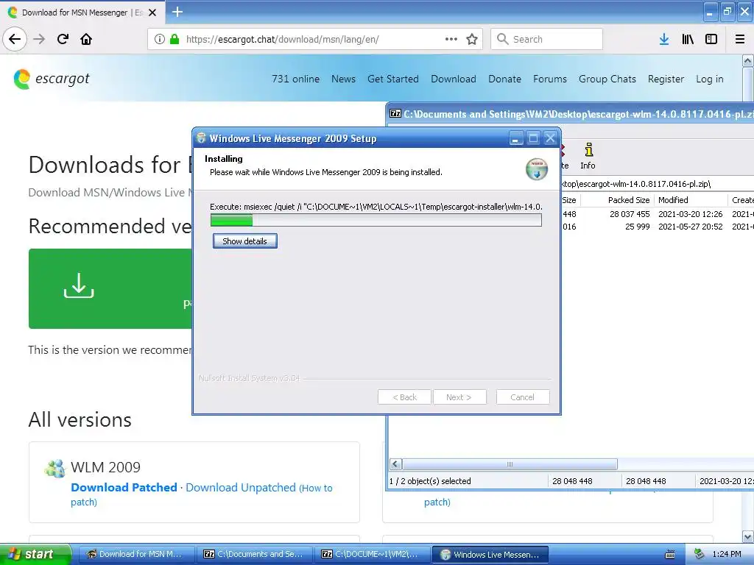Click the 7-Zip path field
Screen dimensions: 754x565
pos(657,183)
